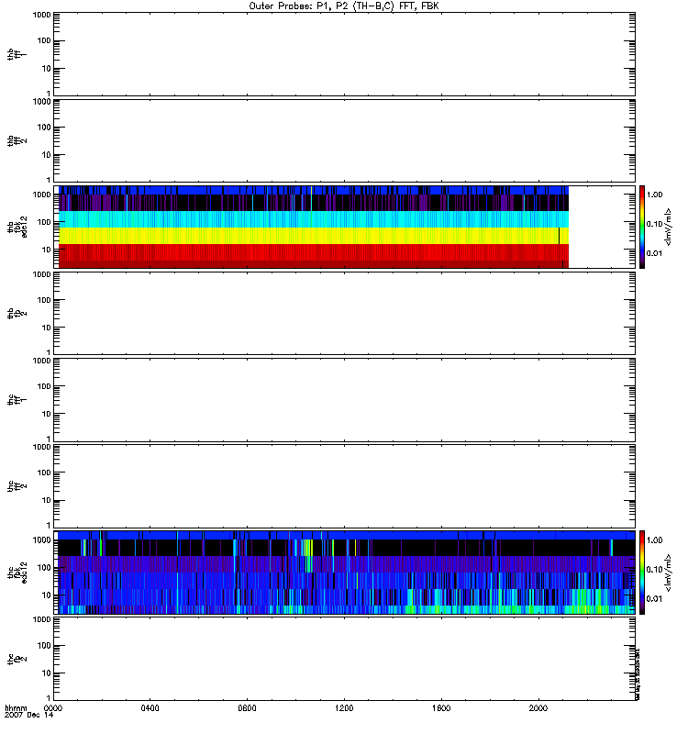This screenshot has height=734, width=688.
Task: Click the '0.10' label on the thb colorbar
Action: coord(655,224)
